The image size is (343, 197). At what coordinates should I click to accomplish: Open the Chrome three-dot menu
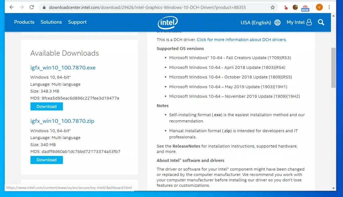coord(329,7)
